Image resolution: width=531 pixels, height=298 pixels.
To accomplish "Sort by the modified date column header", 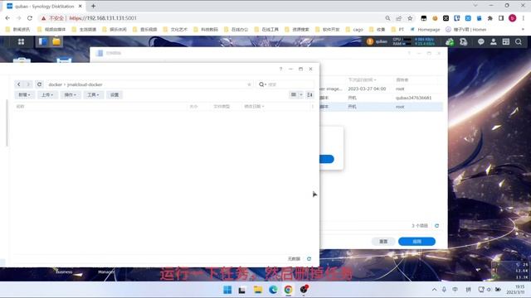I will 254,107.
